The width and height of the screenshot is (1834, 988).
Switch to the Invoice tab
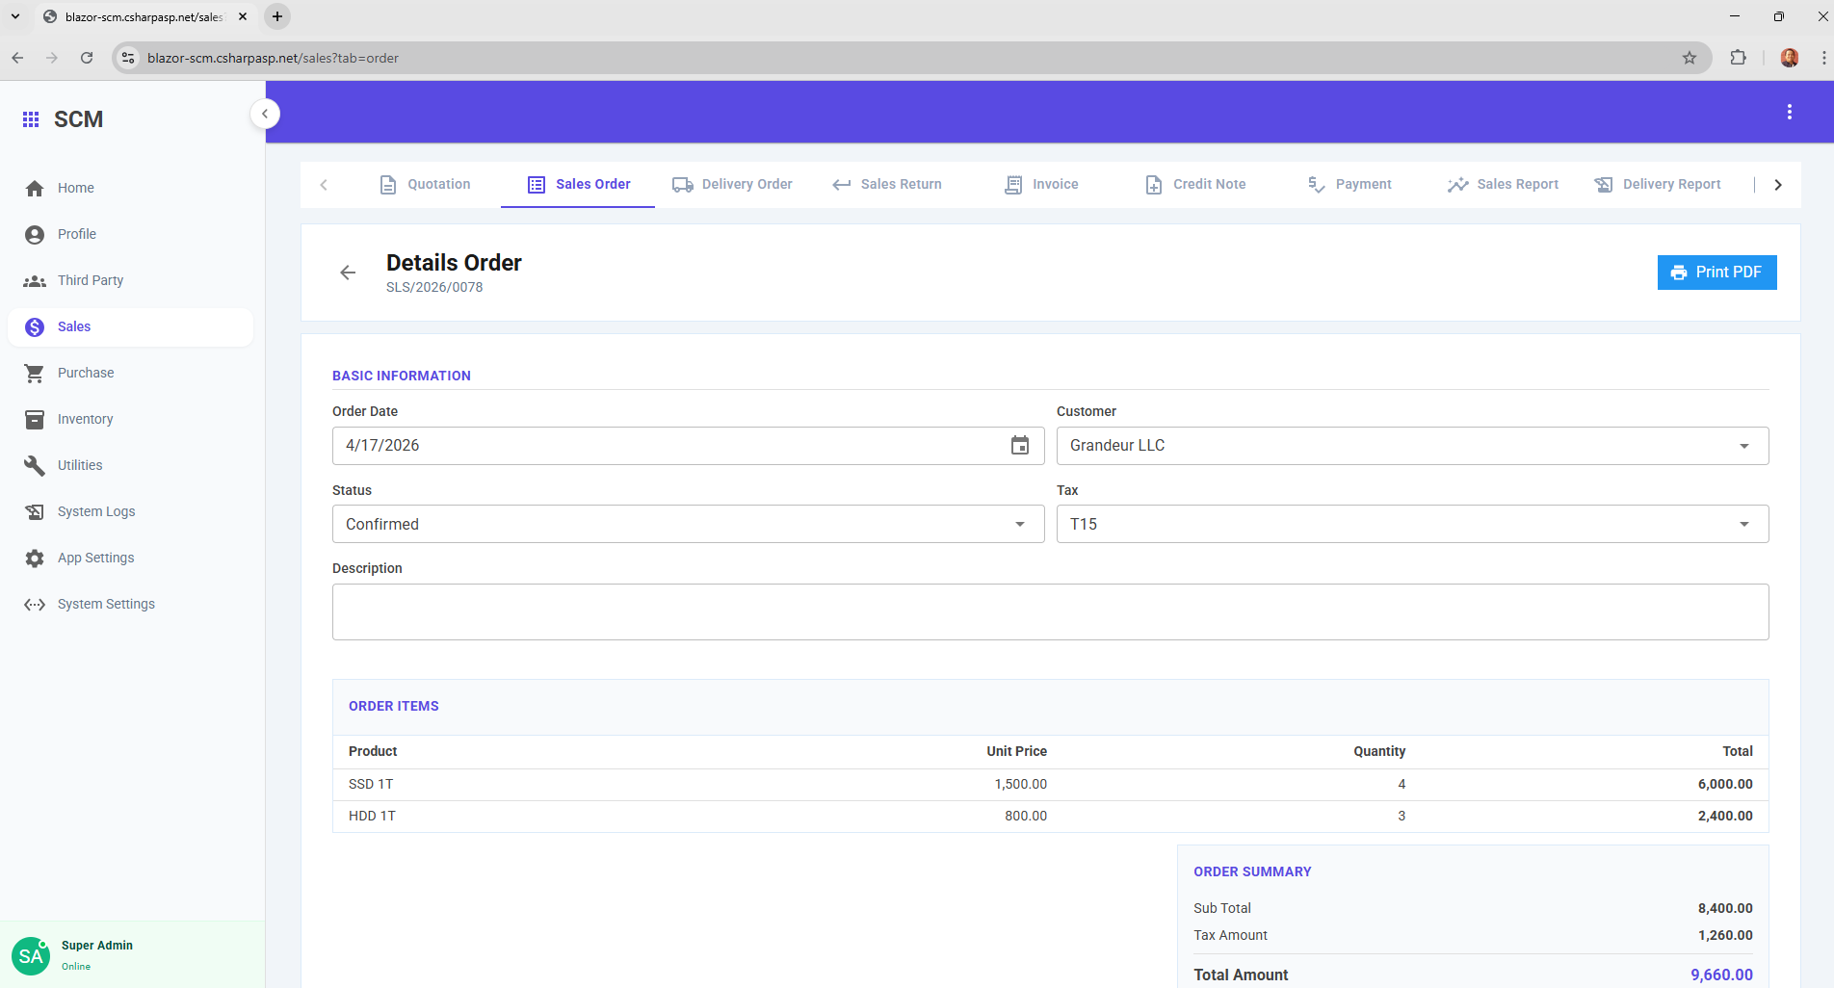(1041, 184)
